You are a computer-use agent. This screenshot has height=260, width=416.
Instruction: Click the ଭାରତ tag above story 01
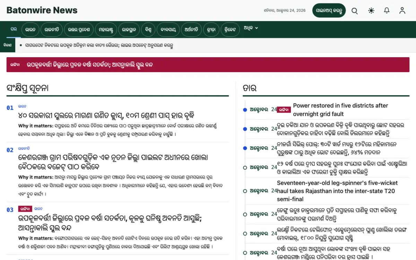click(22, 106)
